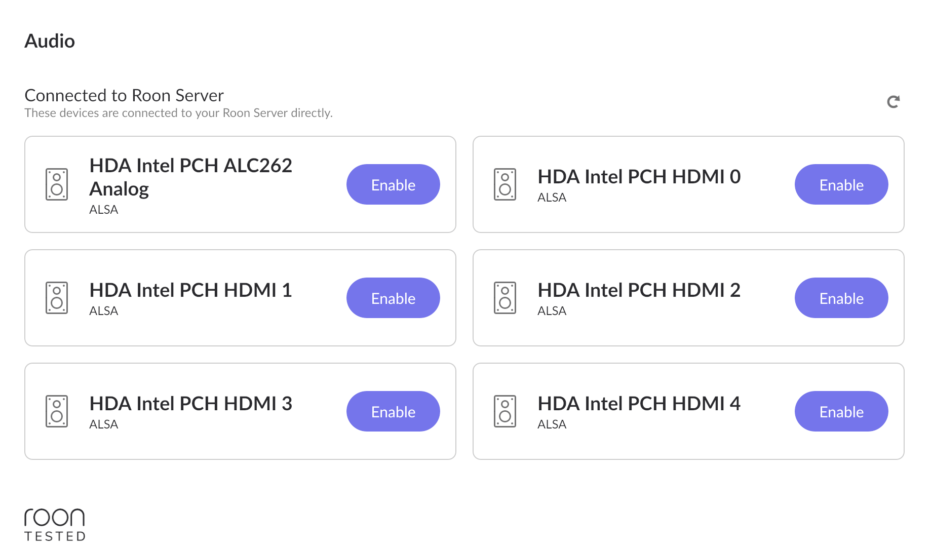Enable the HDMI 2 device
The image size is (932, 547).
(x=841, y=298)
